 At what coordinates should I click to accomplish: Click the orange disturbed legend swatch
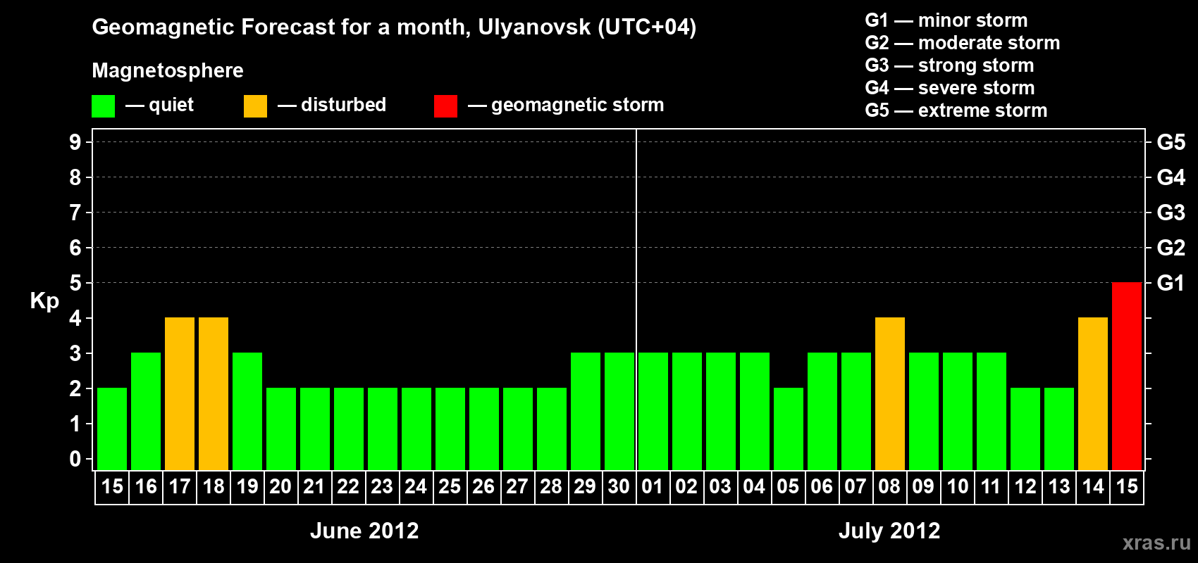click(256, 106)
